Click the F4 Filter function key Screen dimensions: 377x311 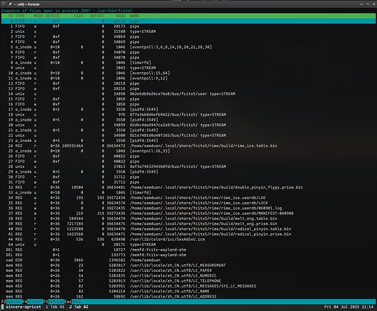point(32,302)
